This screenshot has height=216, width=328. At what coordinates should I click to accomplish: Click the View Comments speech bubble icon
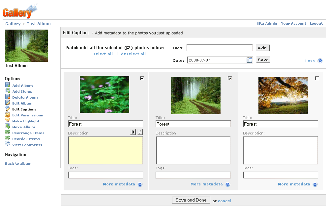click(x=8, y=144)
